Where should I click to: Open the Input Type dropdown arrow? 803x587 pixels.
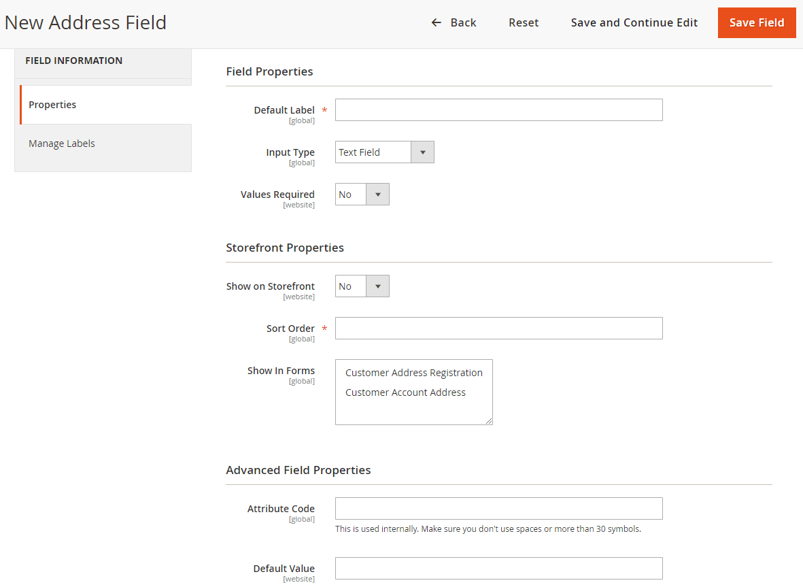pos(422,152)
